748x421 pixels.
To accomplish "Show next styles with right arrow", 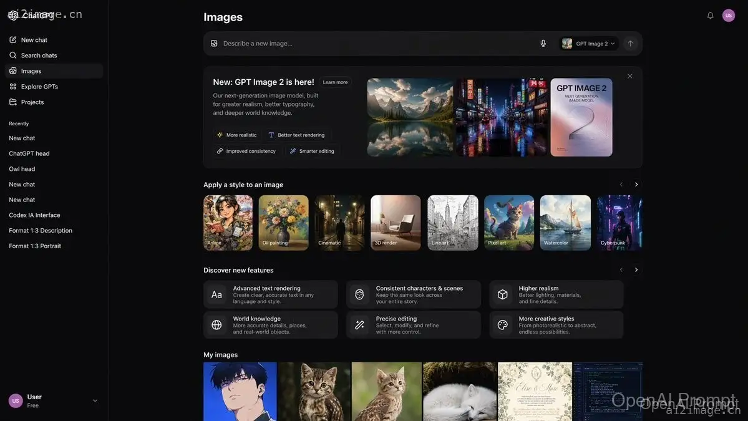I will pos(636,185).
